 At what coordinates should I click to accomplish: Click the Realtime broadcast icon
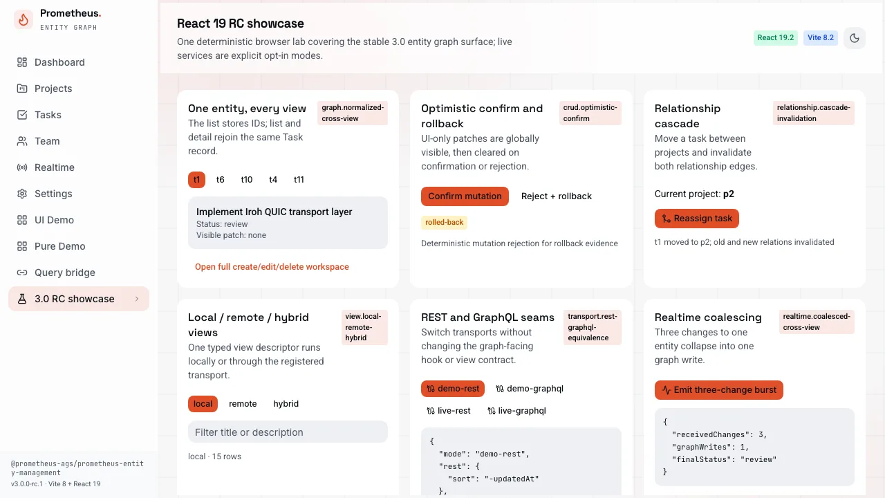coord(22,167)
